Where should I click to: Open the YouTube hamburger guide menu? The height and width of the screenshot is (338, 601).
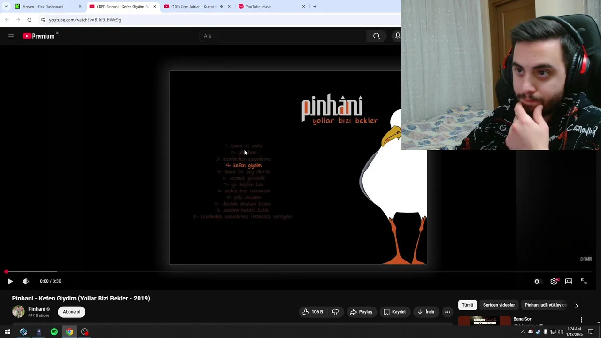(x=11, y=36)
